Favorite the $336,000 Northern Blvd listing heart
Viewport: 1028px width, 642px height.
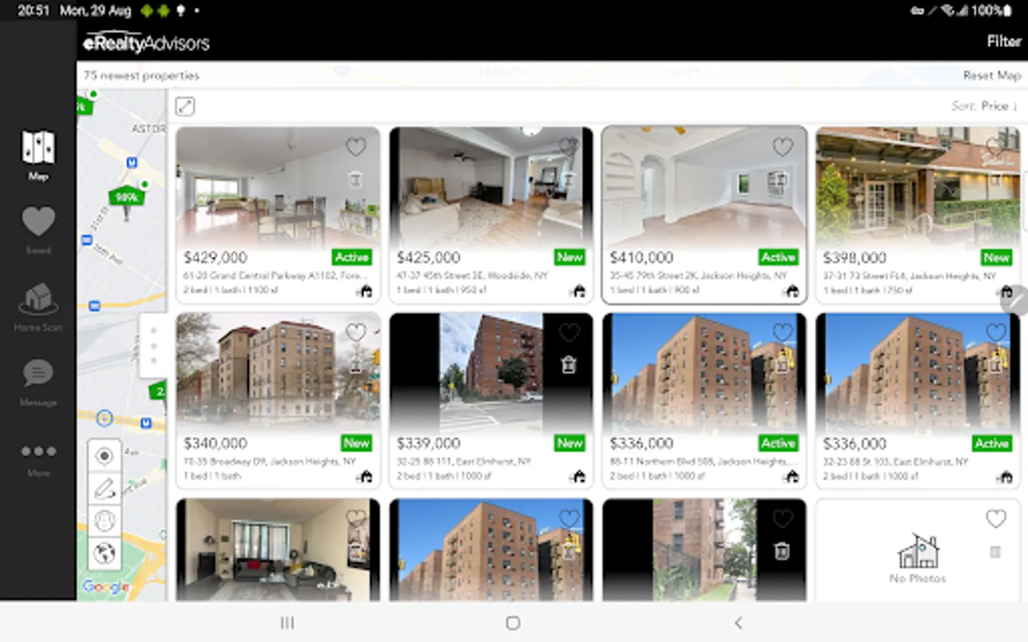(x=782, y=332)
